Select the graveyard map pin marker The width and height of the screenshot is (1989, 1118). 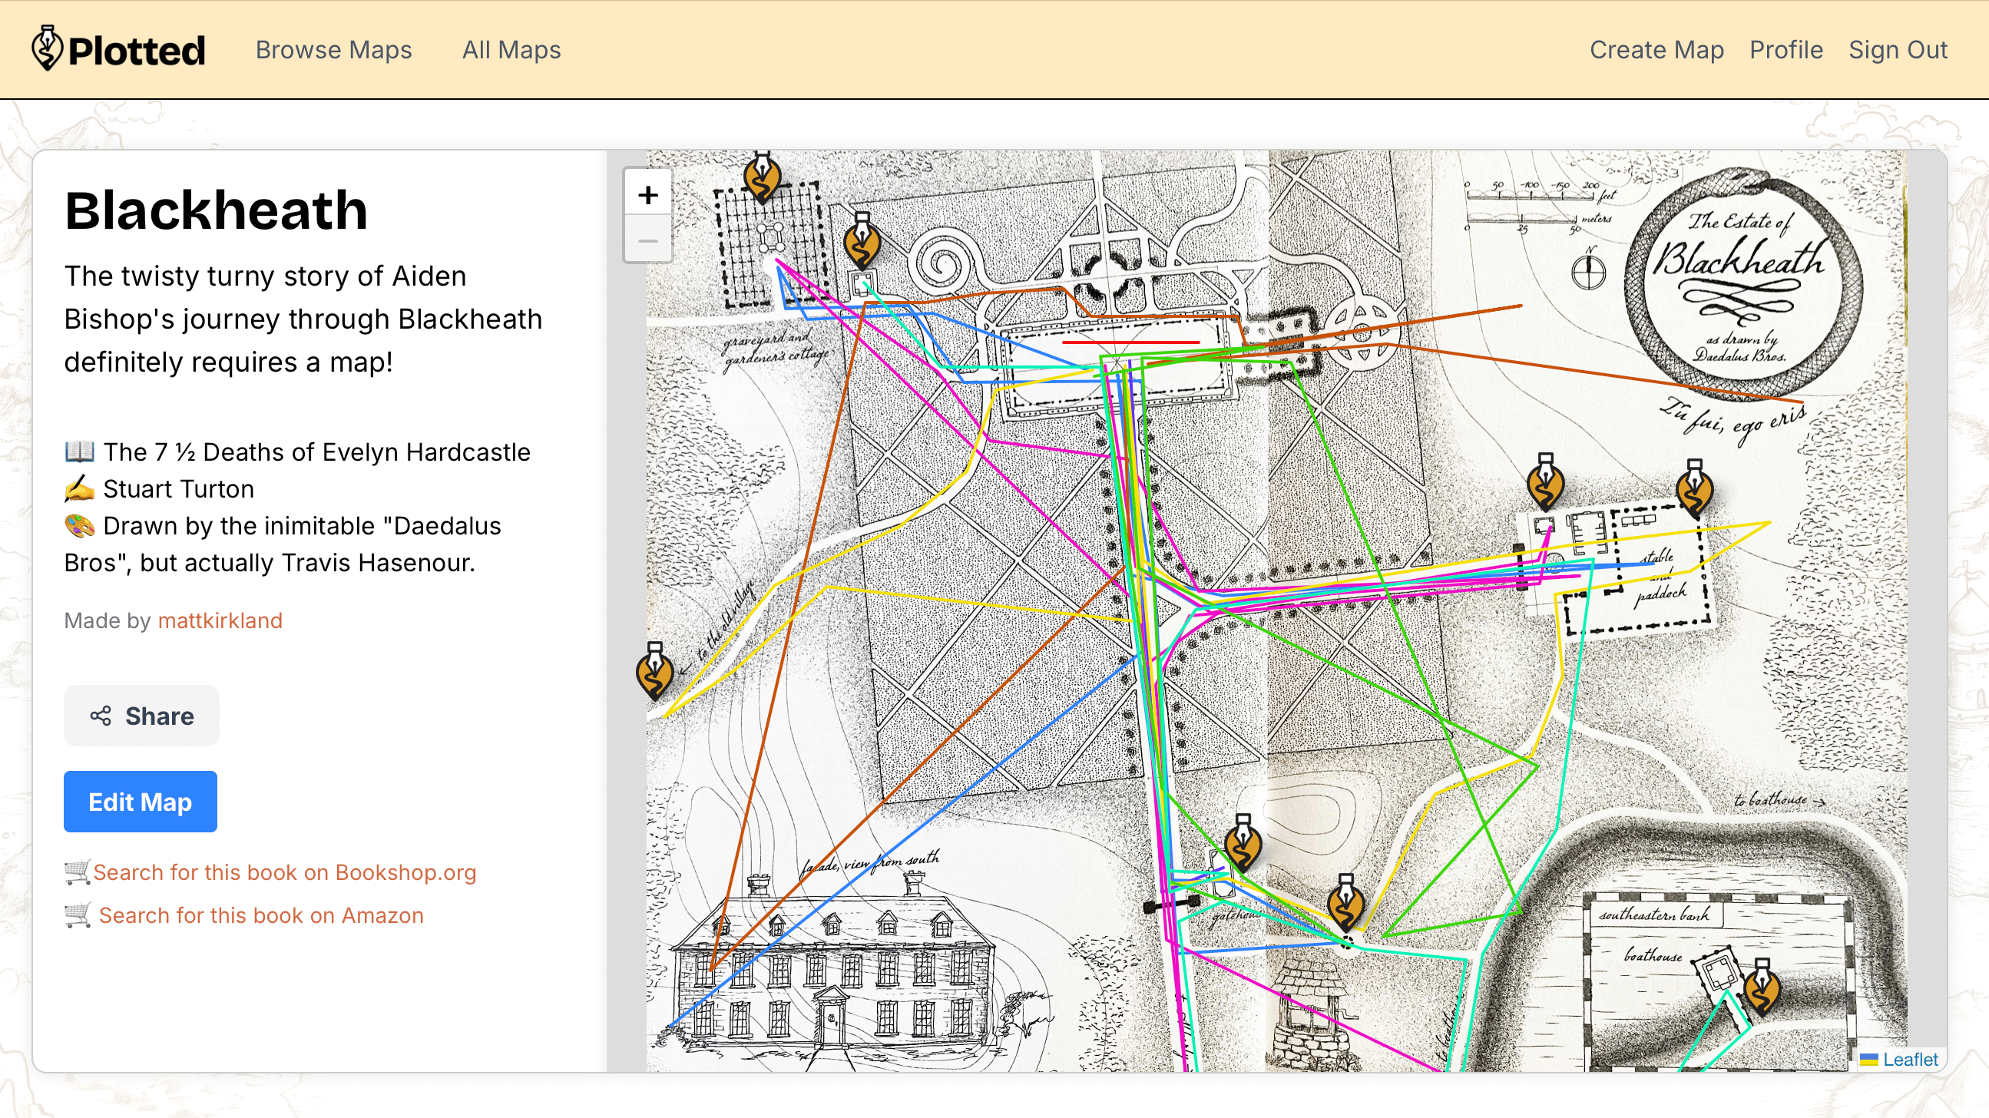[x=762, y=176]
